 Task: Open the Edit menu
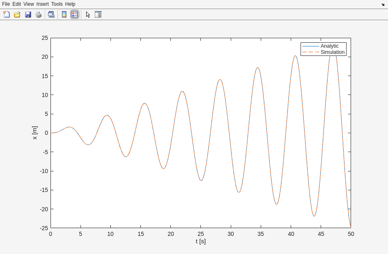16,4
